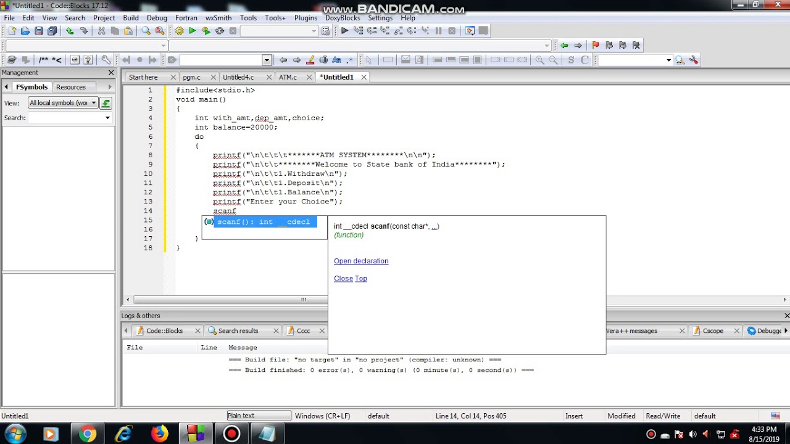
Task: Open the symbol Search combo box
Action: coord(70,118)
